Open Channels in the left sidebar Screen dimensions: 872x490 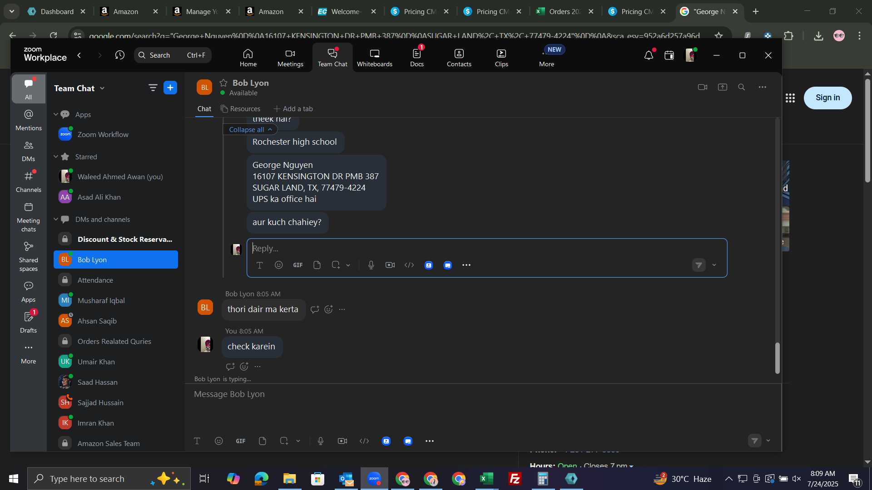[29, 182]
